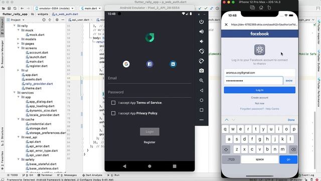Tap the Android navigation bar recents button
This screenshot has width=321, height=181.
pos(175,166)
